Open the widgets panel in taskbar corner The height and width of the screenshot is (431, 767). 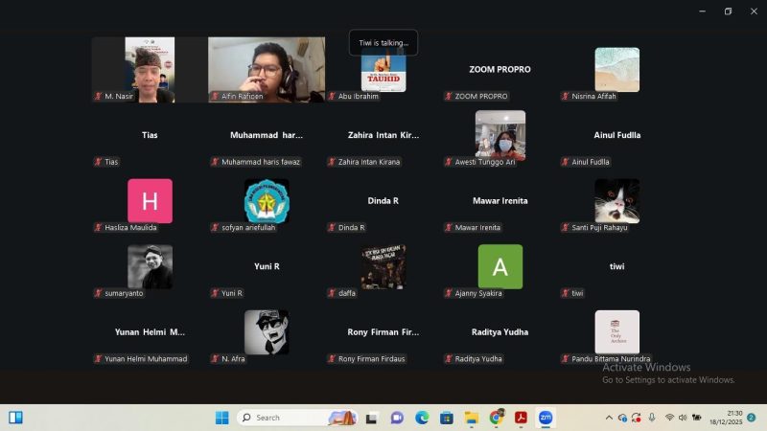tap(15, 418)
